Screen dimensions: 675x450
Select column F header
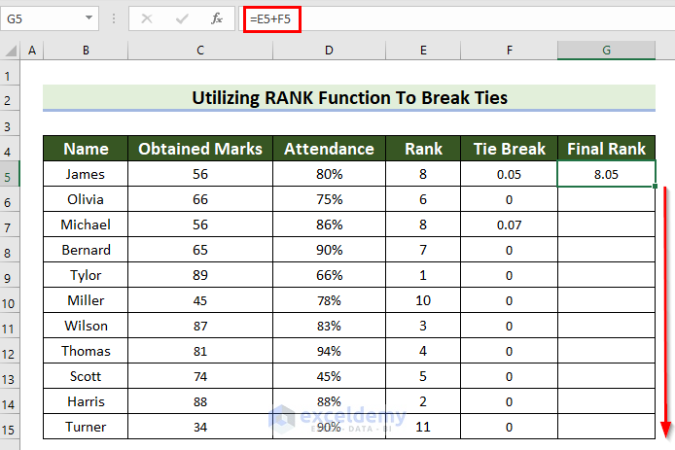click(510, 51)
